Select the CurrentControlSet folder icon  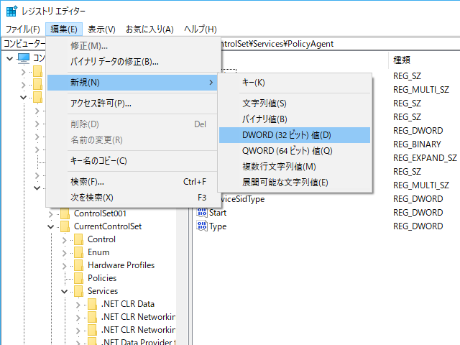pyautogui.click(x=65, y=226)
